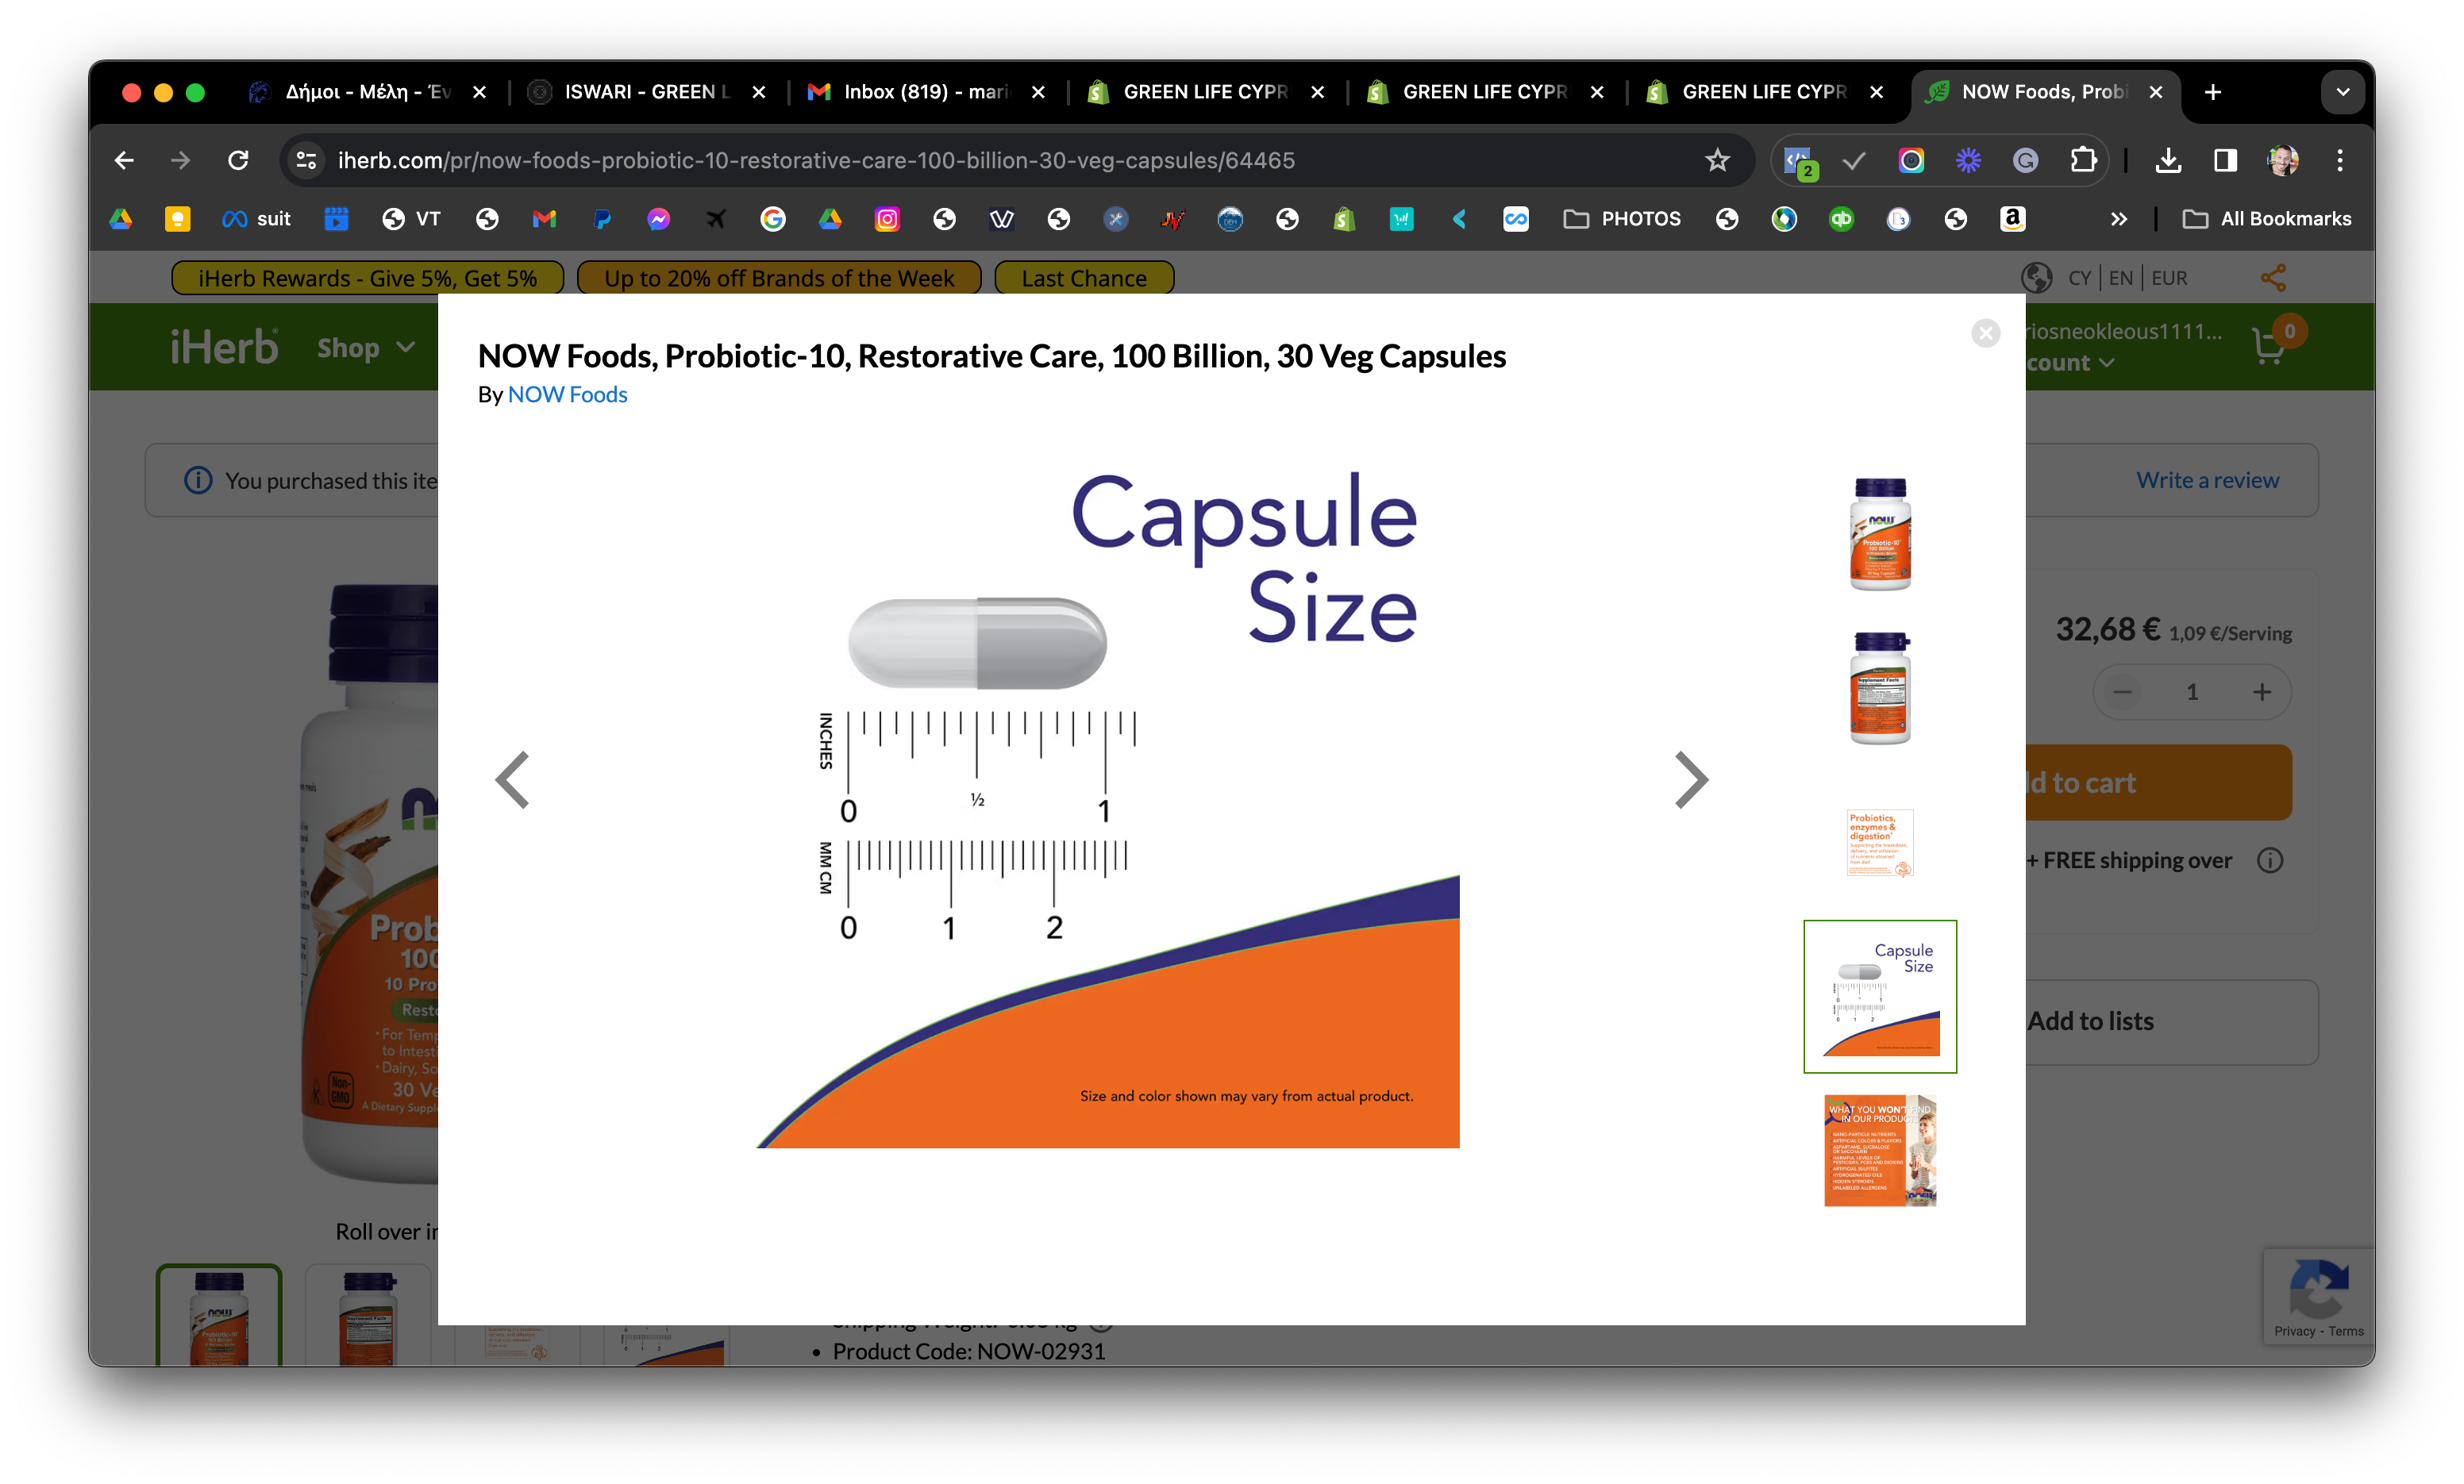Close the product image lightbox

(1985, 333)
